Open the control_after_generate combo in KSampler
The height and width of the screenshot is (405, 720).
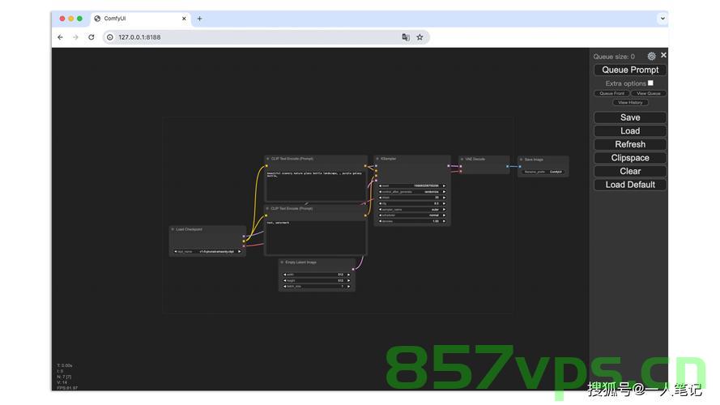tap(412, 192)
